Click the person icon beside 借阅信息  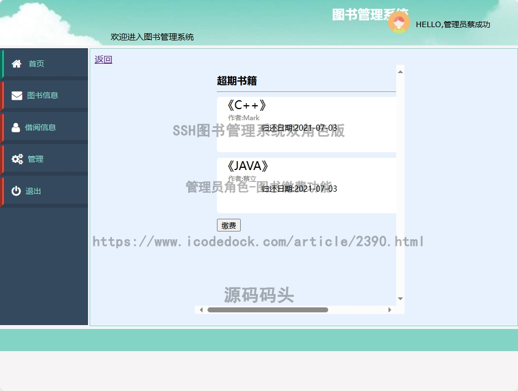[x=15, y=127]
